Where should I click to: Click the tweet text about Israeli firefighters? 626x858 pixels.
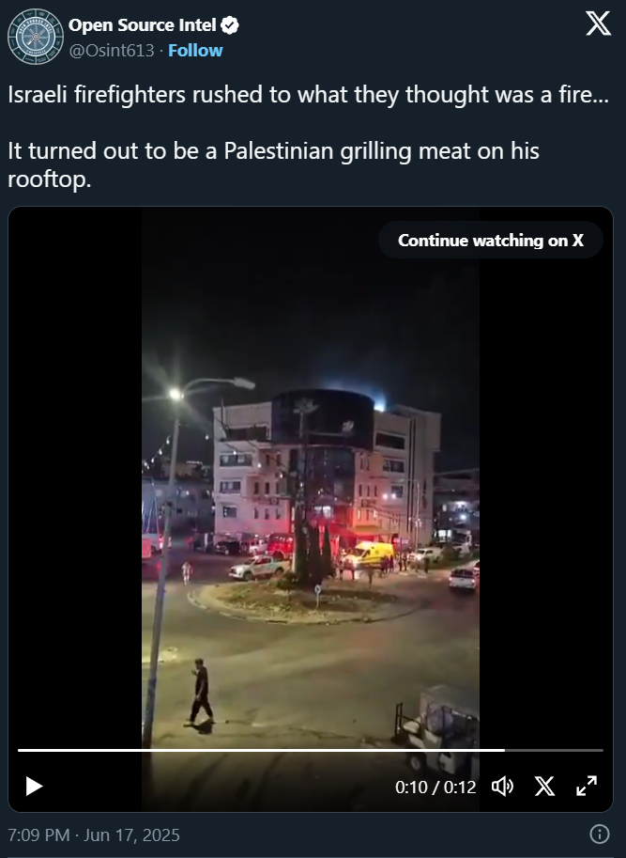[308, 95]
